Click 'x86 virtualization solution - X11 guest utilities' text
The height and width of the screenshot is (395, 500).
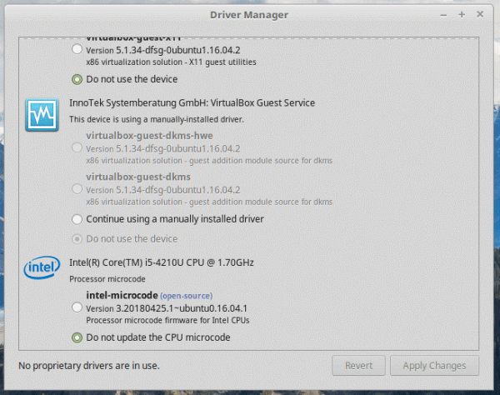[171, 62]
